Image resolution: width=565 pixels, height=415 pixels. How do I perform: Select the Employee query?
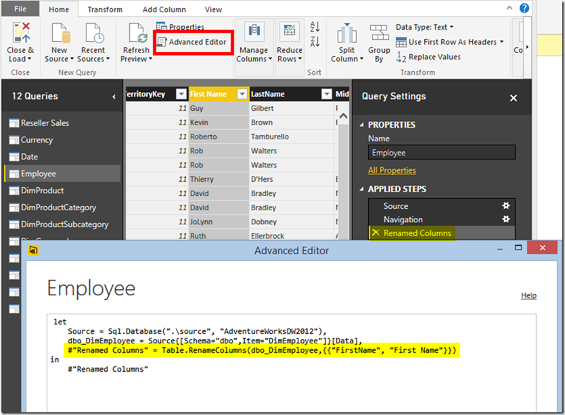click(x=63, y=174)
